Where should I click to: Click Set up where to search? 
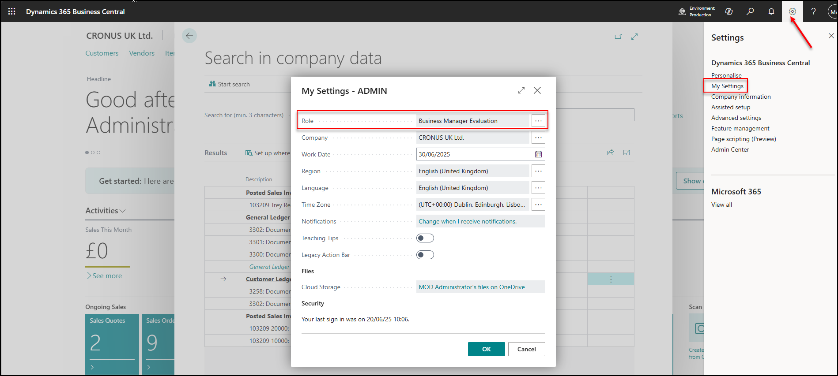pyautogui.click(x=268, y=153)
